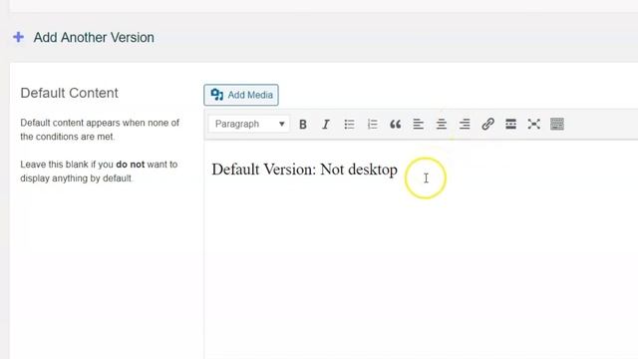The image size is (638, 359).
Task: Insert a numbered list
Action: pyautogui.click(x=372, y=124)
